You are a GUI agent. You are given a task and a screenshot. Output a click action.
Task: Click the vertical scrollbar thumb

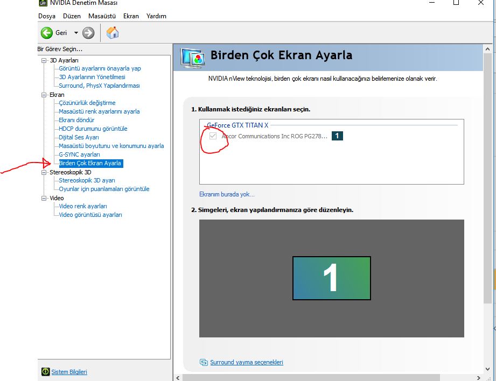click(487, 178)
